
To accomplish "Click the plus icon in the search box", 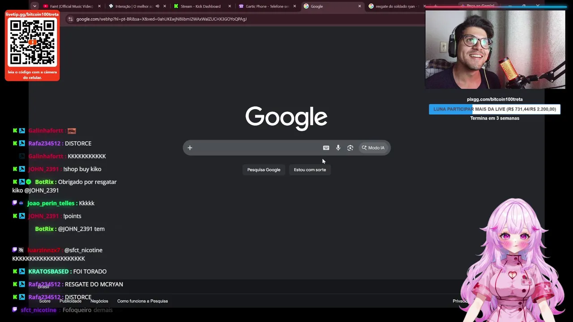I will click(x=190, y=148).
